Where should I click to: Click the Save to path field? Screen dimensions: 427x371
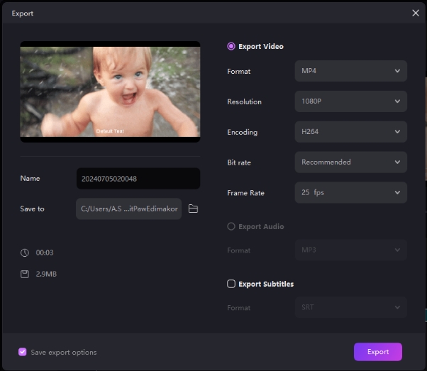pyautogui.click(x=129, y=209)
